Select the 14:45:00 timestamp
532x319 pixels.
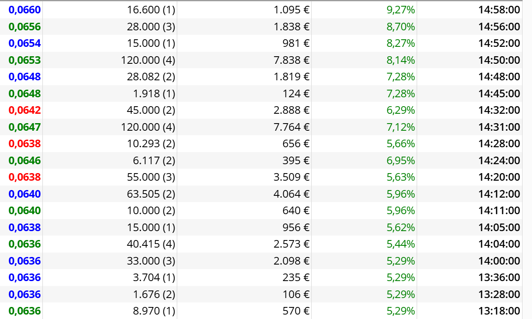(x=499, y=94)
